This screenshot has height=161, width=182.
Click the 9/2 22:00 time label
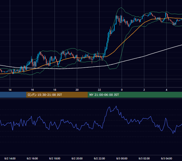click(99, 159)
